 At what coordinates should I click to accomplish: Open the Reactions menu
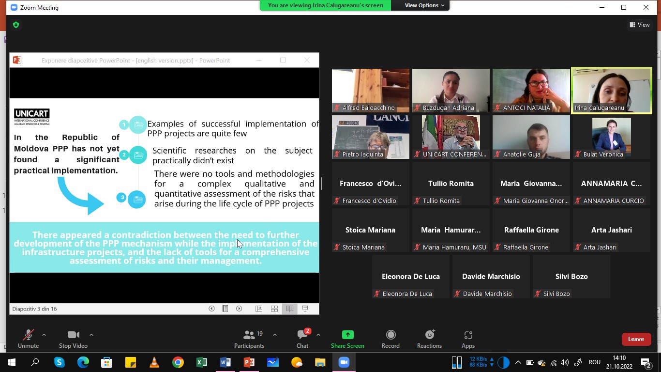pyautogui.click(x=429, y=339)
